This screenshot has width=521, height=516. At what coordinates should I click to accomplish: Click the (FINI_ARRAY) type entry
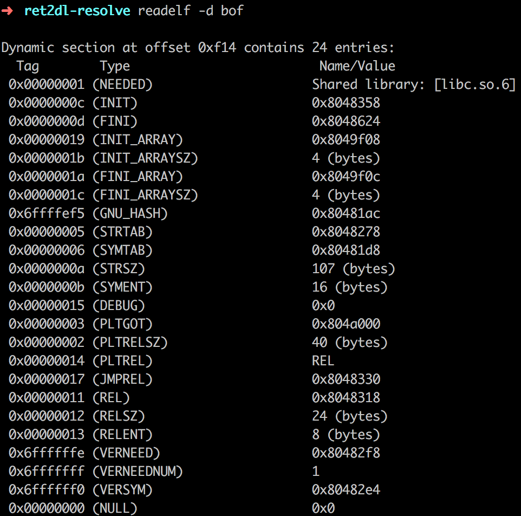138,177
